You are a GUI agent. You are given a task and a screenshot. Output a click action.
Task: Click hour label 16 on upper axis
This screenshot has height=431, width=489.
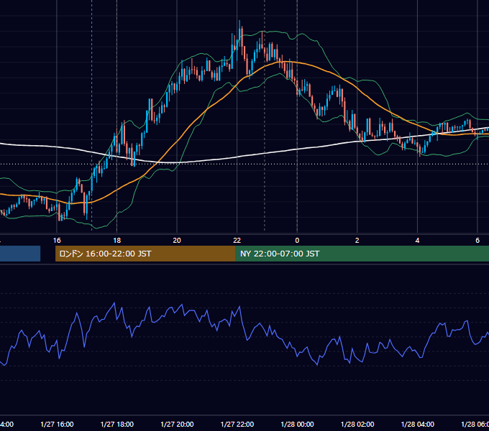tap(57, 241)
